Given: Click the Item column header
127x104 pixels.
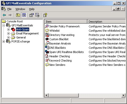Looking at the screenshot, I should (x=66, y=22).
